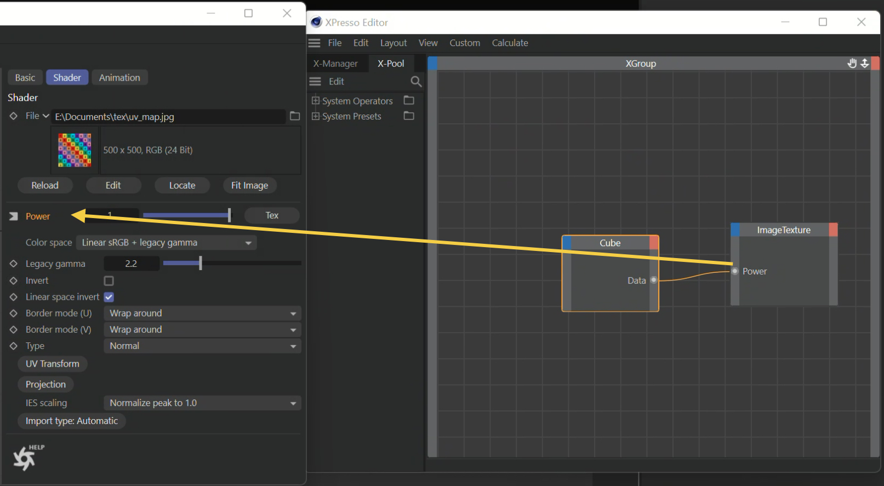Click the XGroup pan hand icon

tap(852, 63)
